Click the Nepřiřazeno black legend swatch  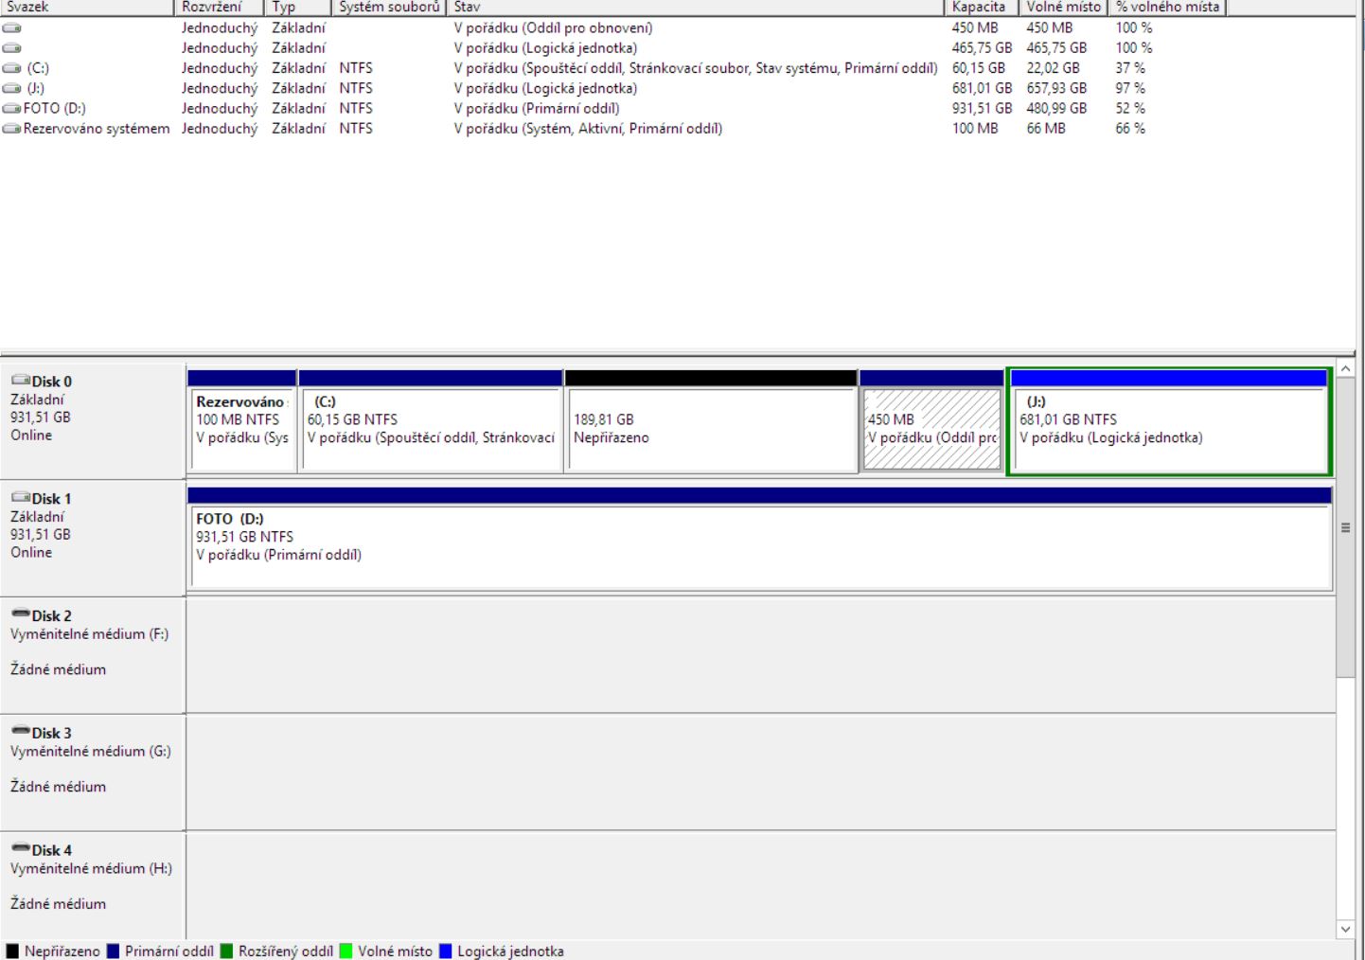click(x=12, y=951)
